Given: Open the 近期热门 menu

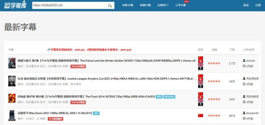Looking at the screenshot, I should coord(163,5).
